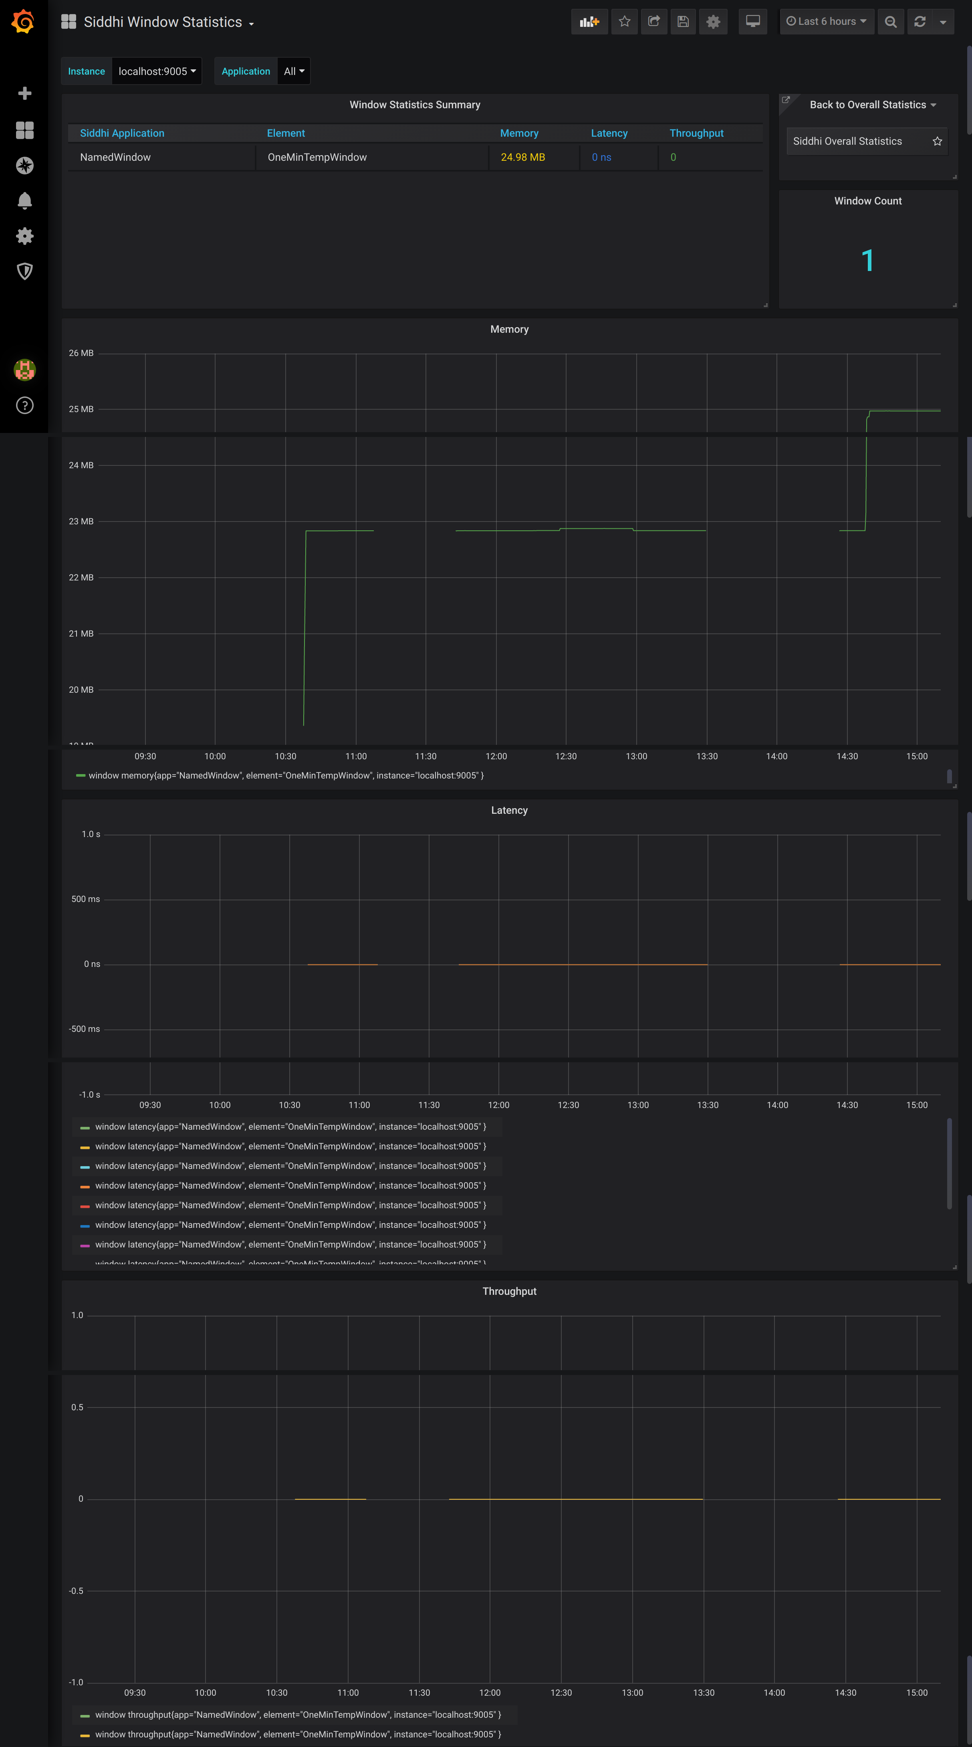Open the Instance localhost:9005 dropdown

[x=157, y=71]
